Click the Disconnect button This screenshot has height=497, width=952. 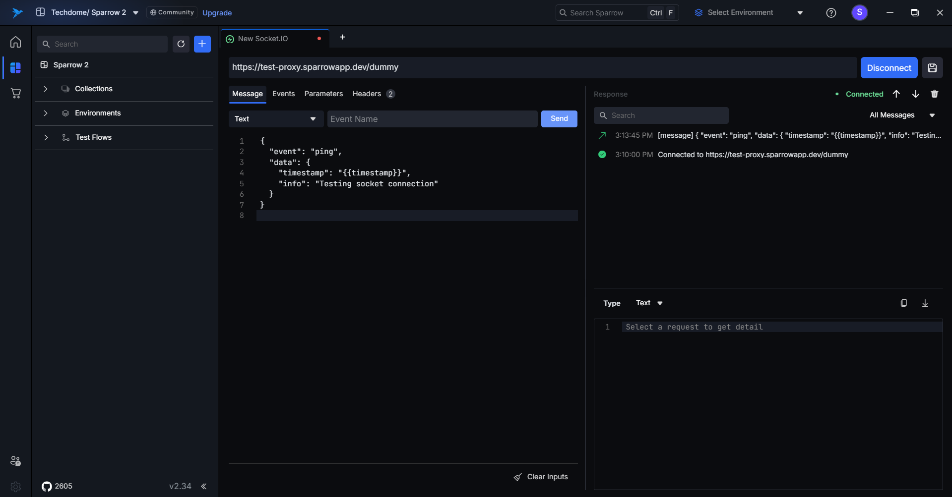889,68
